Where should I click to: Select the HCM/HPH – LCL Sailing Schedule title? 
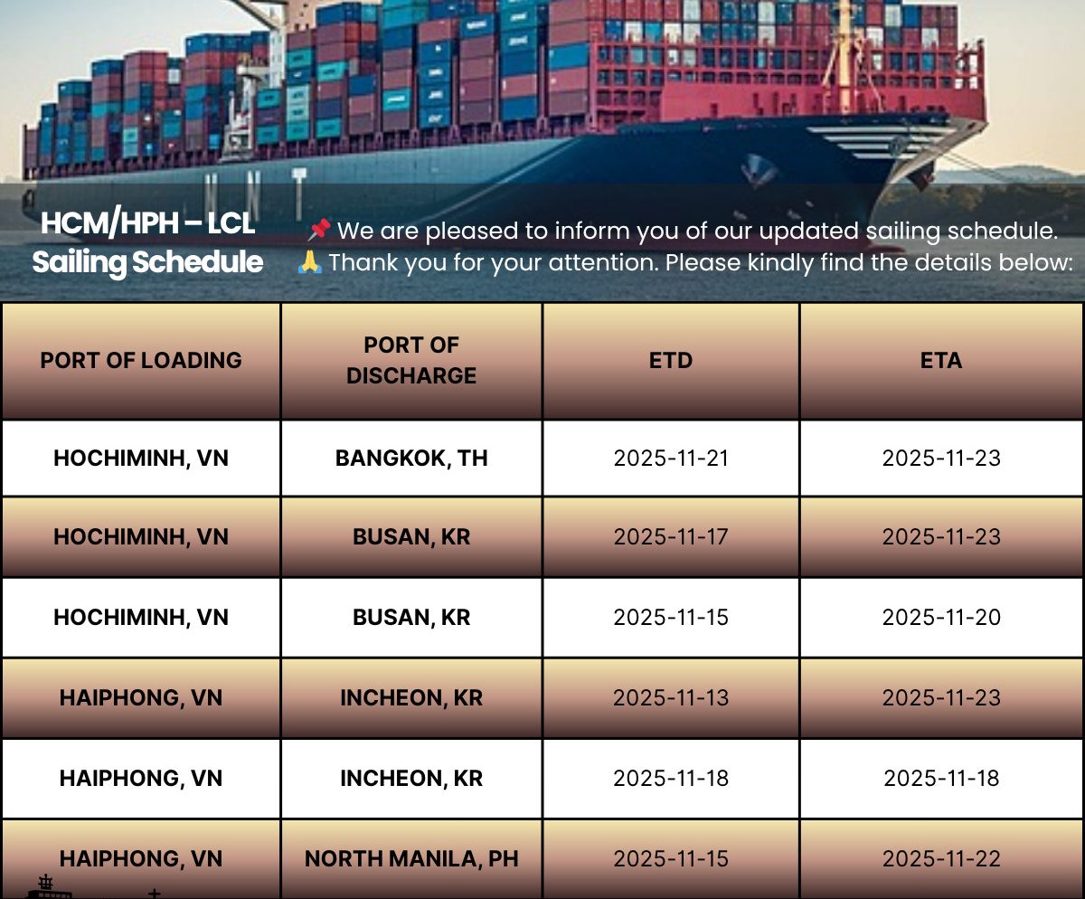(x=147, y=242)
